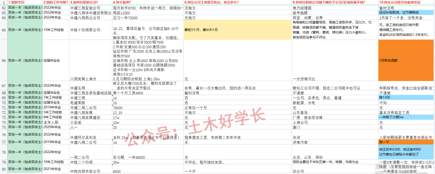Screen dimensions: 435x174
Task: Click the cell "7年工作经验"
Action: point(56,97)
